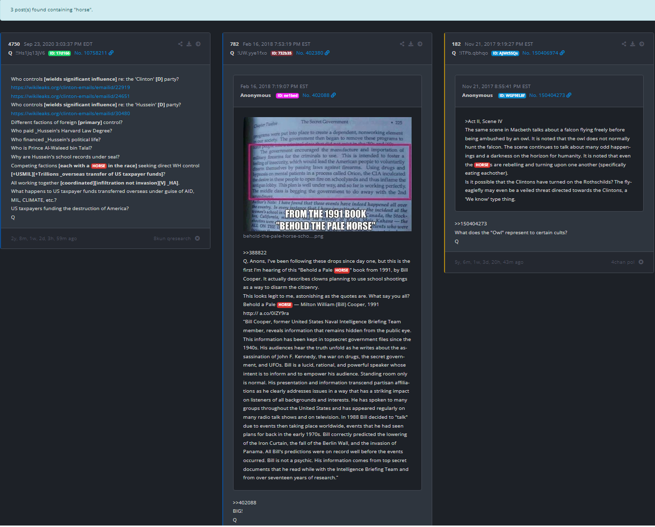Image resolution: width=655 pixels, height=527 pixels.
Task: Click the 4chan pol source label
Action: pos(623,262)
